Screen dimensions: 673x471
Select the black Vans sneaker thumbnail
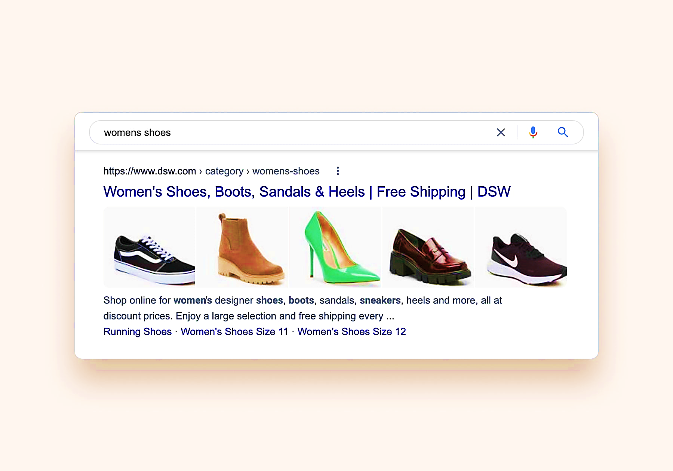[x=149, y=247]
